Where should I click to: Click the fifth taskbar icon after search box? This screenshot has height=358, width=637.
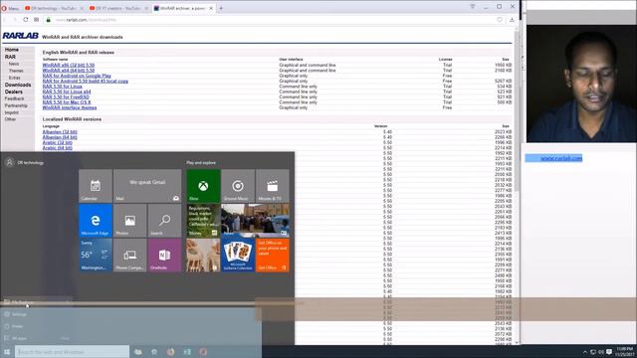pos(203,351)
